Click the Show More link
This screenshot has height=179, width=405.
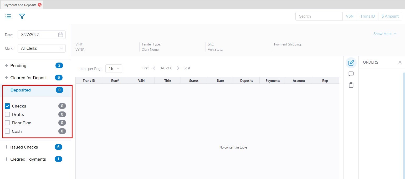(x=385, y=34)
